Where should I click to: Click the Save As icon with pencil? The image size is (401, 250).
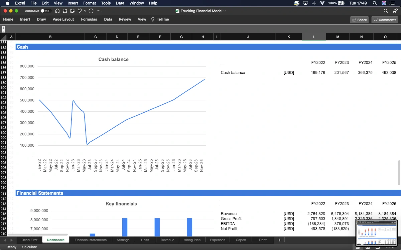[x=72, y=11]
